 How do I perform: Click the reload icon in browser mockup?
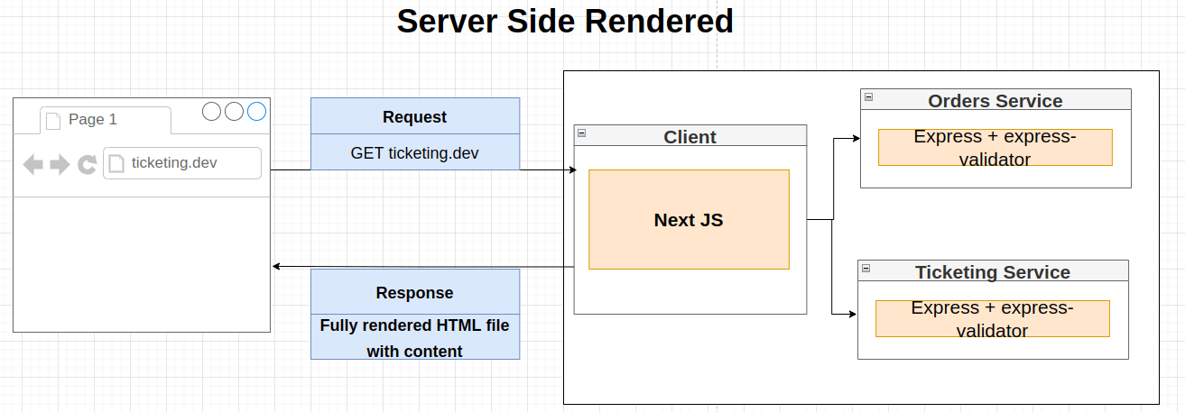[x=87, y=164]
